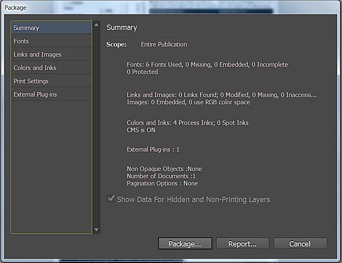Select Summary in the category list
Viewport: 342px width, 263px height.
[x=51, y=27]
